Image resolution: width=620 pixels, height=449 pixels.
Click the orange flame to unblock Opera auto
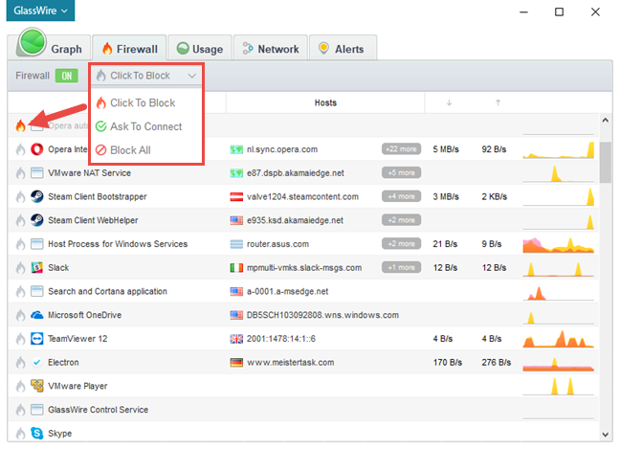pyautogui.click(x=20, y=125)
